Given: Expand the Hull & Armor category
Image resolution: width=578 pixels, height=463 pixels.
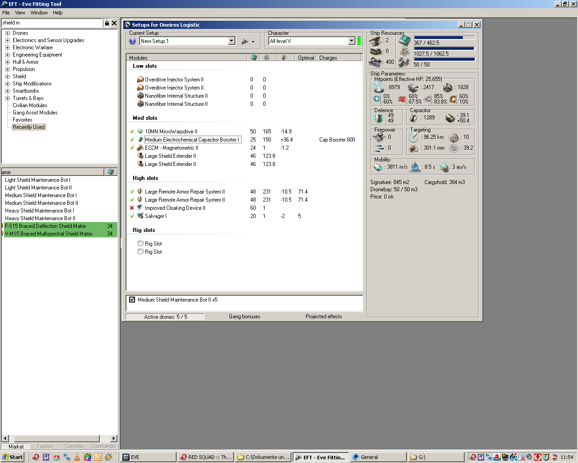Looking at the screenshot, I should click(x=7, y=62).
